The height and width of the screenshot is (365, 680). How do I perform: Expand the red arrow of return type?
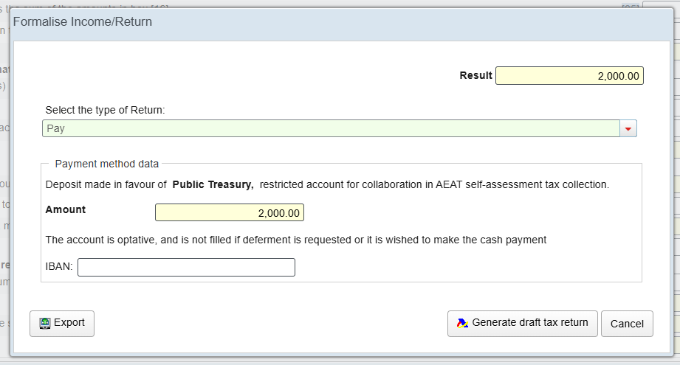tap(628, 129)
